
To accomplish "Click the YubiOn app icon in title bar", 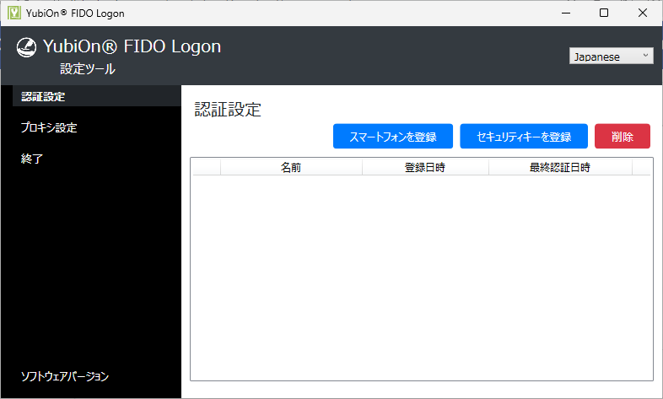I will click(x=14, y=13).
